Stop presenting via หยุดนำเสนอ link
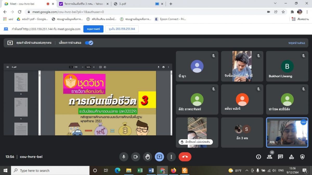Image resolution: width=312 pixels, height=175 pixels. coord(296,43)
